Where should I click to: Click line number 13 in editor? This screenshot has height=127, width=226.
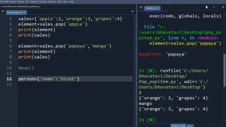point(9,84)
